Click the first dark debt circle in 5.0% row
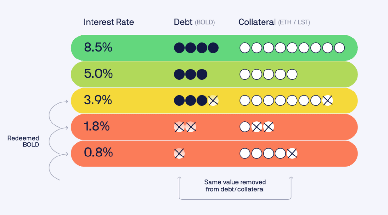 pos(179,74)
